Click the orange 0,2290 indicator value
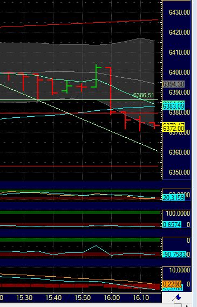 pyautogui.click(x=172, y=284)
